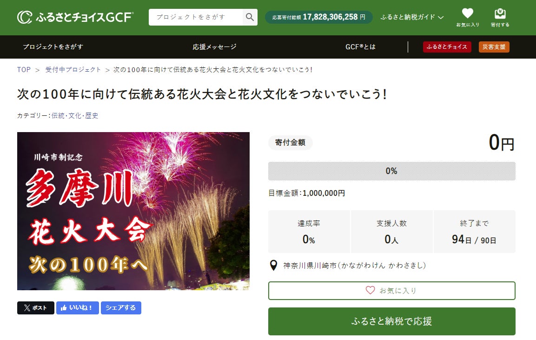The width and height of the screenshot is (536, 340).
Task: Click 応募寄付総額 17,828,306,258円 badge
Action: pyautogui.click(x=318, y=17)
